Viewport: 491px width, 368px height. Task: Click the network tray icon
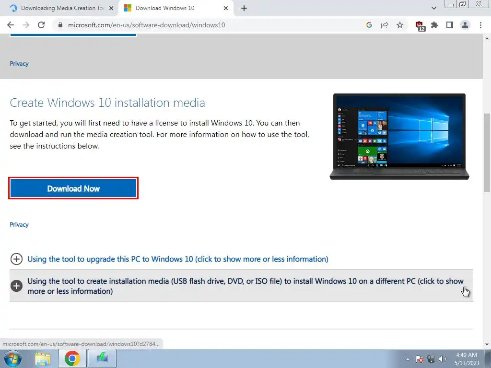pos(431,359)
